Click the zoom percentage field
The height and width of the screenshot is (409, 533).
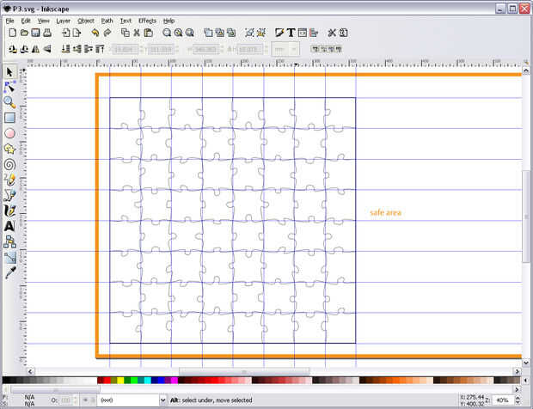coord(503,400)
